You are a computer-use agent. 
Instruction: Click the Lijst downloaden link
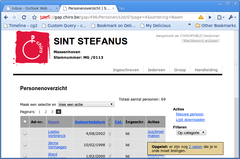190,119
